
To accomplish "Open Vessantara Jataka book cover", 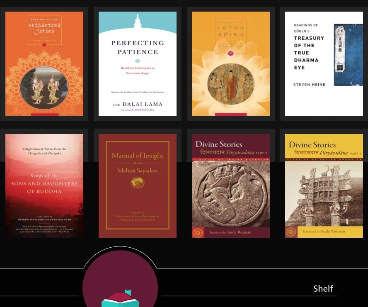I will (x=44, y=63).
